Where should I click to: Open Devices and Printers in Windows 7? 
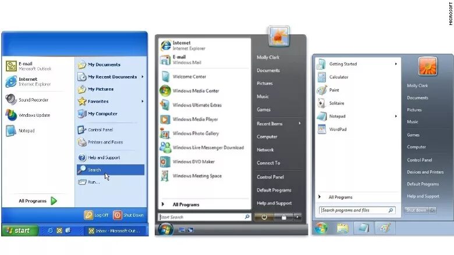pos(425,172)
